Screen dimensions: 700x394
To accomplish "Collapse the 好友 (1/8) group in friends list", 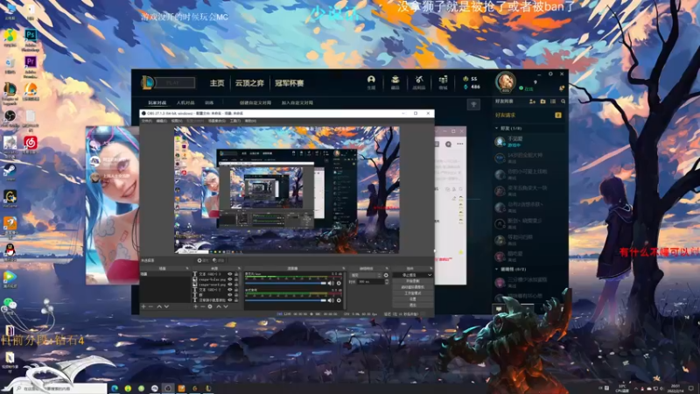I will point(497,128).
